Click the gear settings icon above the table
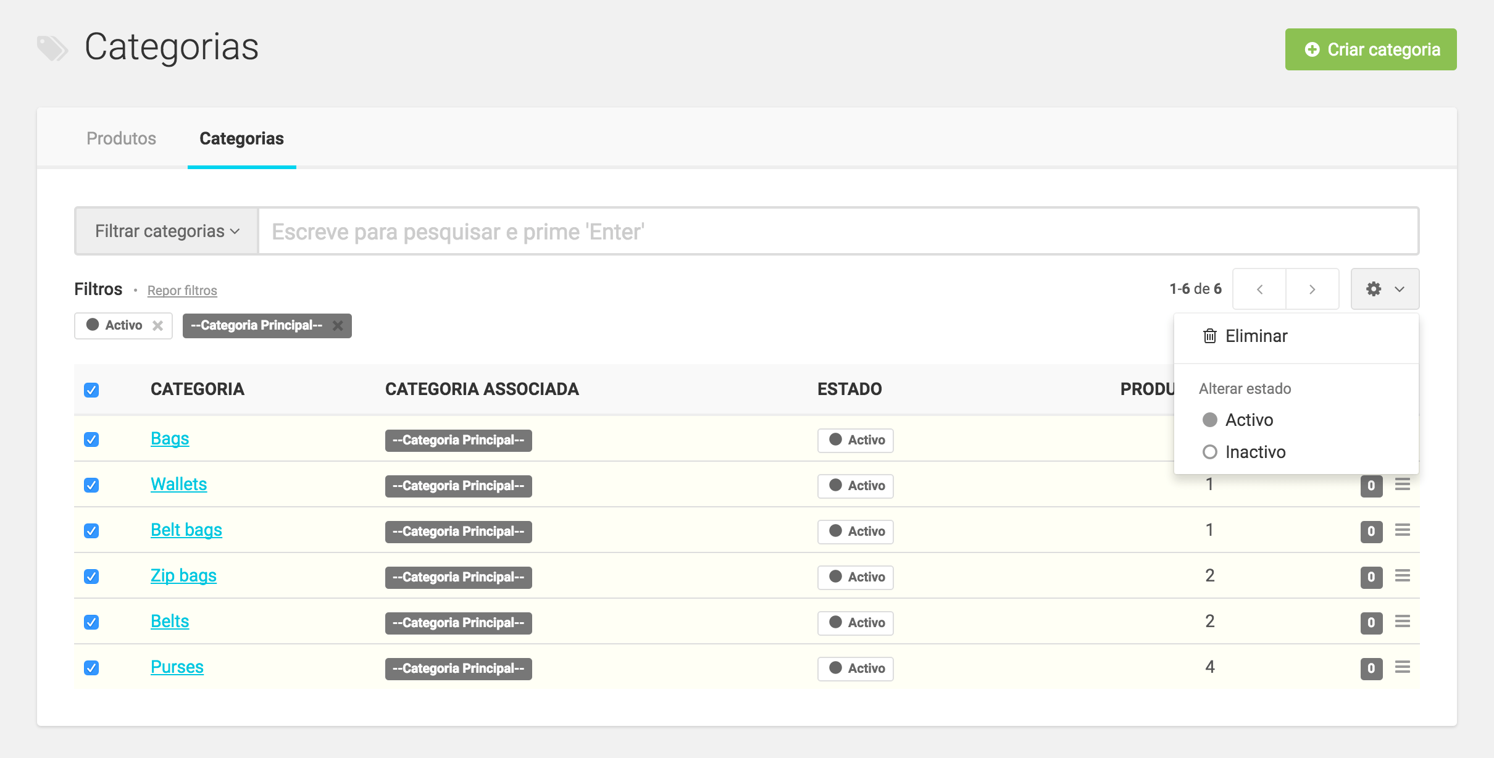The height and width of the screenshot is (758, 1494). tap(1373, 289)
